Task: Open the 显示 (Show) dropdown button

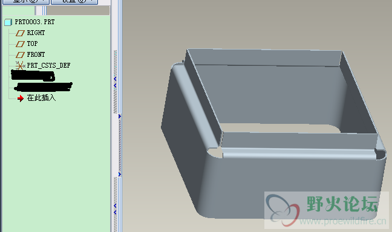Action: (26, 2)
